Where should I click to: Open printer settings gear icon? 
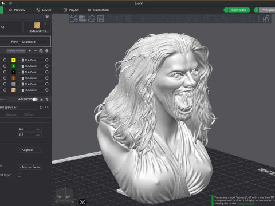point(47,17)
